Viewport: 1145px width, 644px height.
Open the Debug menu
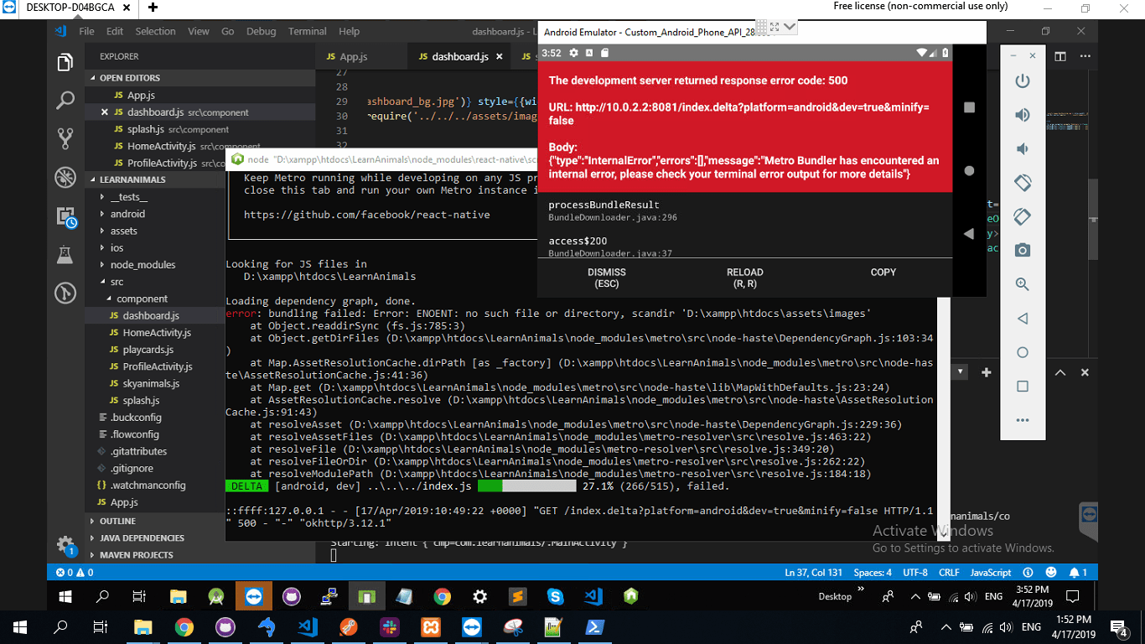coord(261,31)
